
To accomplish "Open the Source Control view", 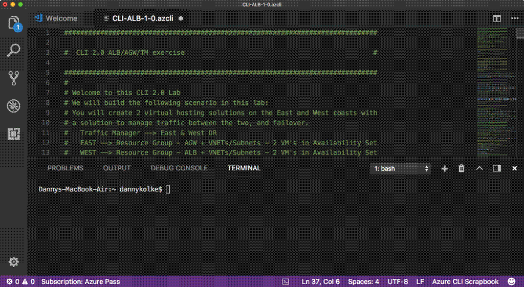I will (14, 78).
